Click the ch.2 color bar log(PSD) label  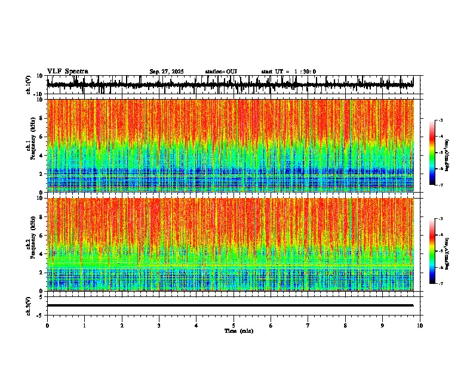[x=447, y=254]
